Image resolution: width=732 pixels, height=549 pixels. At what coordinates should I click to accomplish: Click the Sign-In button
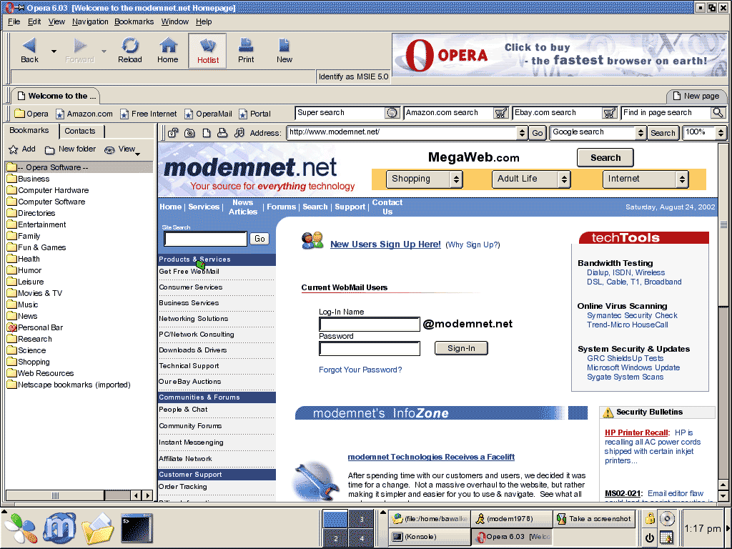[x=461, y=348]
